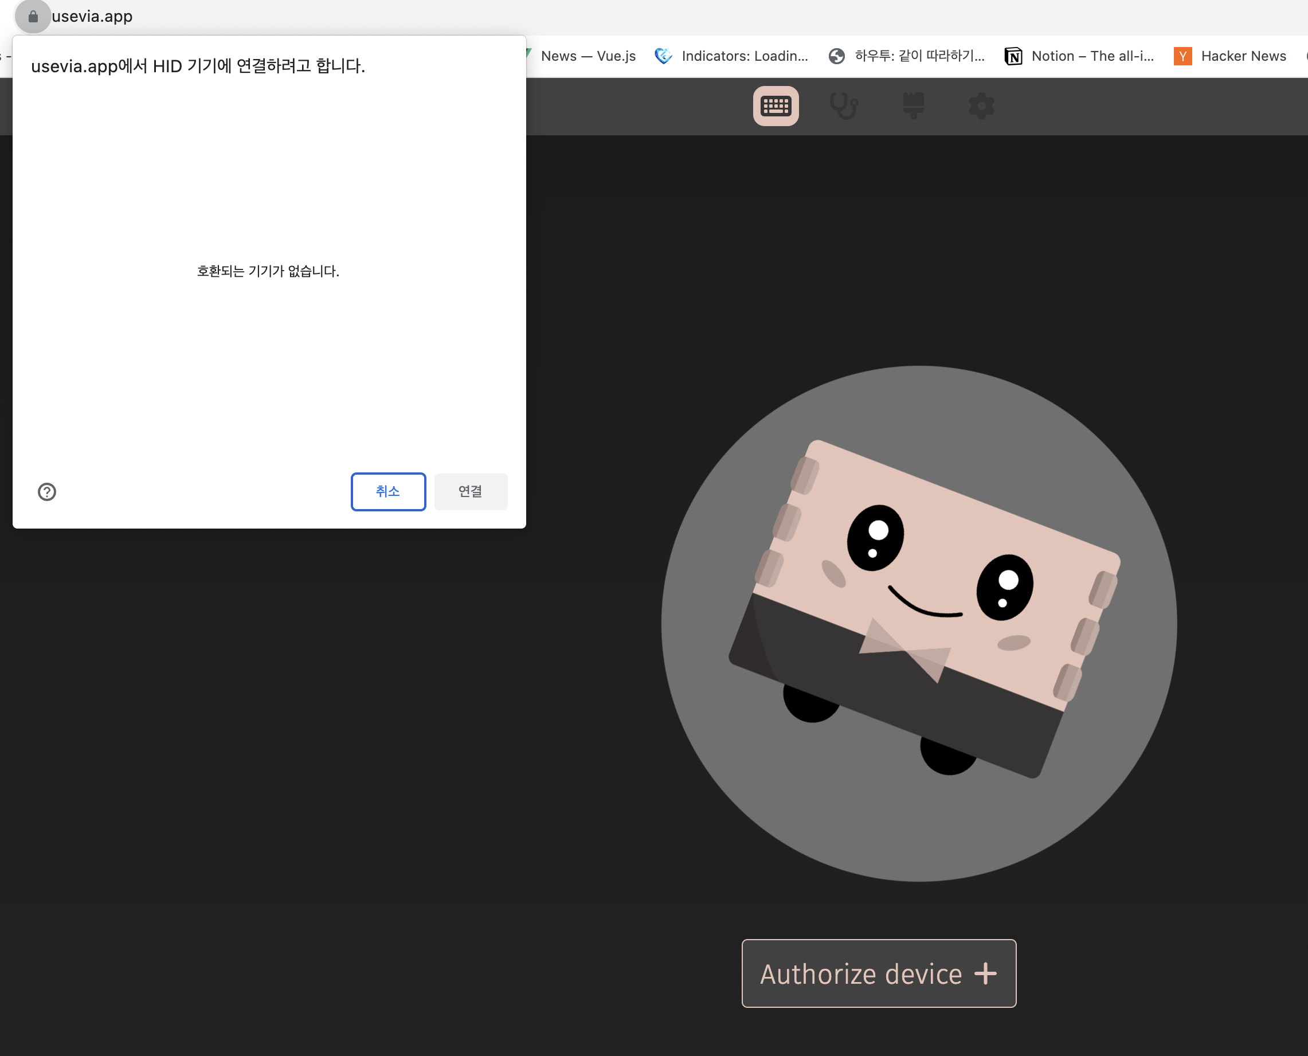Image resolution: width=1308 pixels, height=1056 pixels.
Task: Click the usevia.app URL text
Action: 92,17
